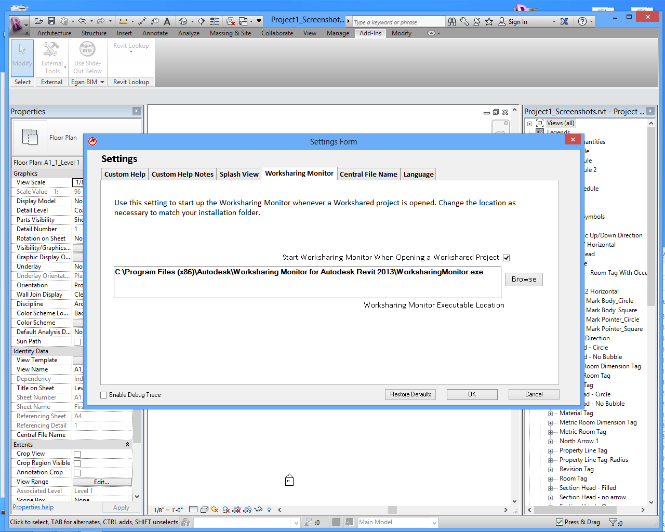Expand the Revision Tag tree node
Image resolution: width=665 pixels, height=532 pixels.
point(550,470)
